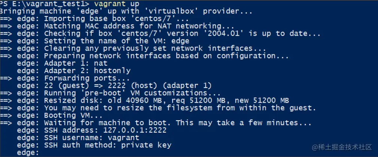378x157 pixels.
Task: Click the 'Resized disk' output line
Action: [x=166, y=100]
